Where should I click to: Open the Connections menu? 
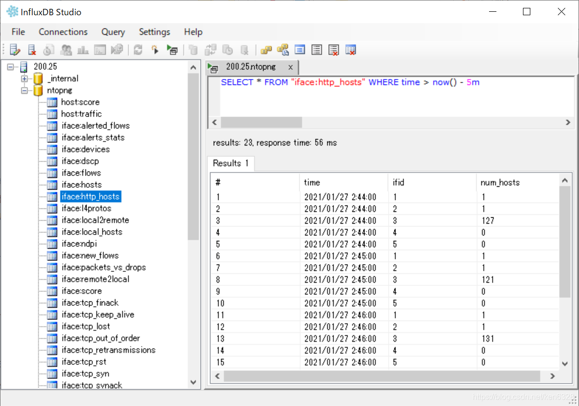pos(63,32)
